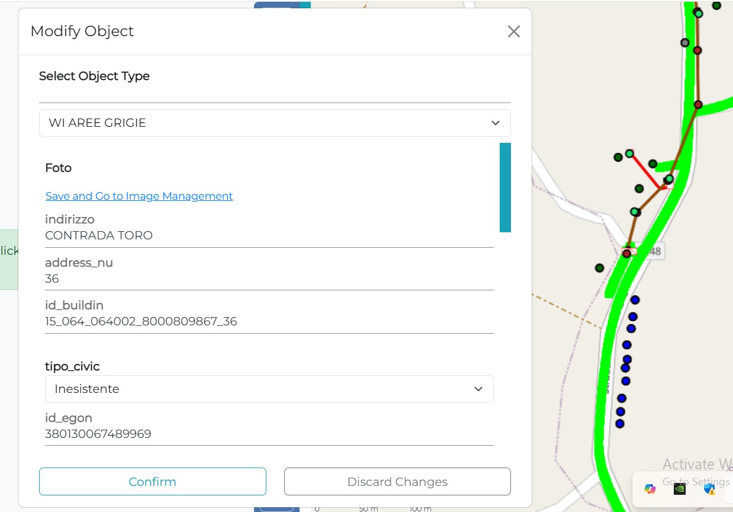733x512 pixels.
Task: Select the gray marker on the map
Action: [685, 43]
